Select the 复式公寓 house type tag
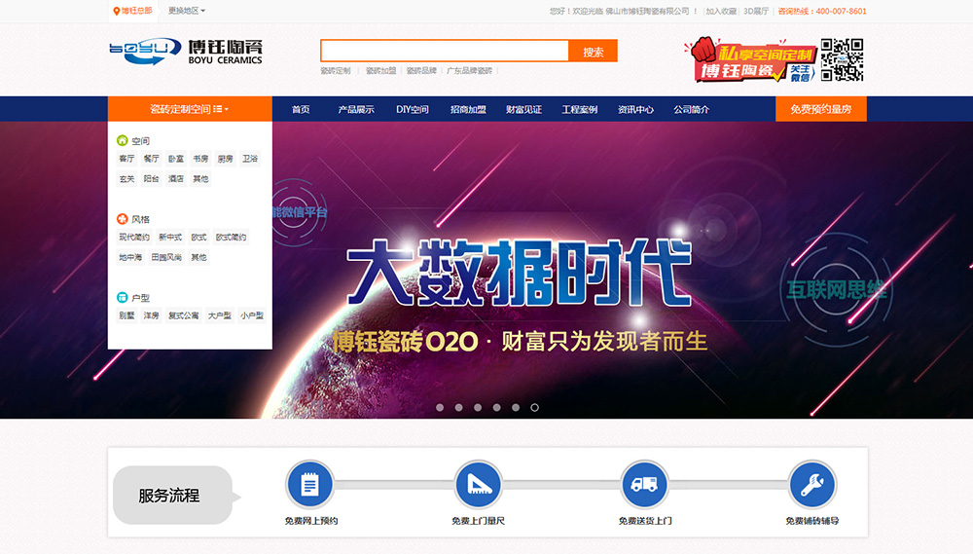The height and width of the screenshot is (554, 973). click(x=184, y=315)
